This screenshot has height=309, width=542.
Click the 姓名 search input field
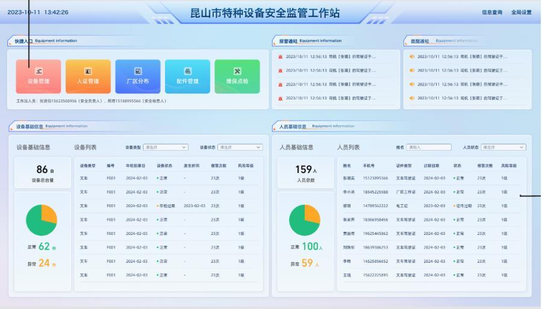point(429,147)
